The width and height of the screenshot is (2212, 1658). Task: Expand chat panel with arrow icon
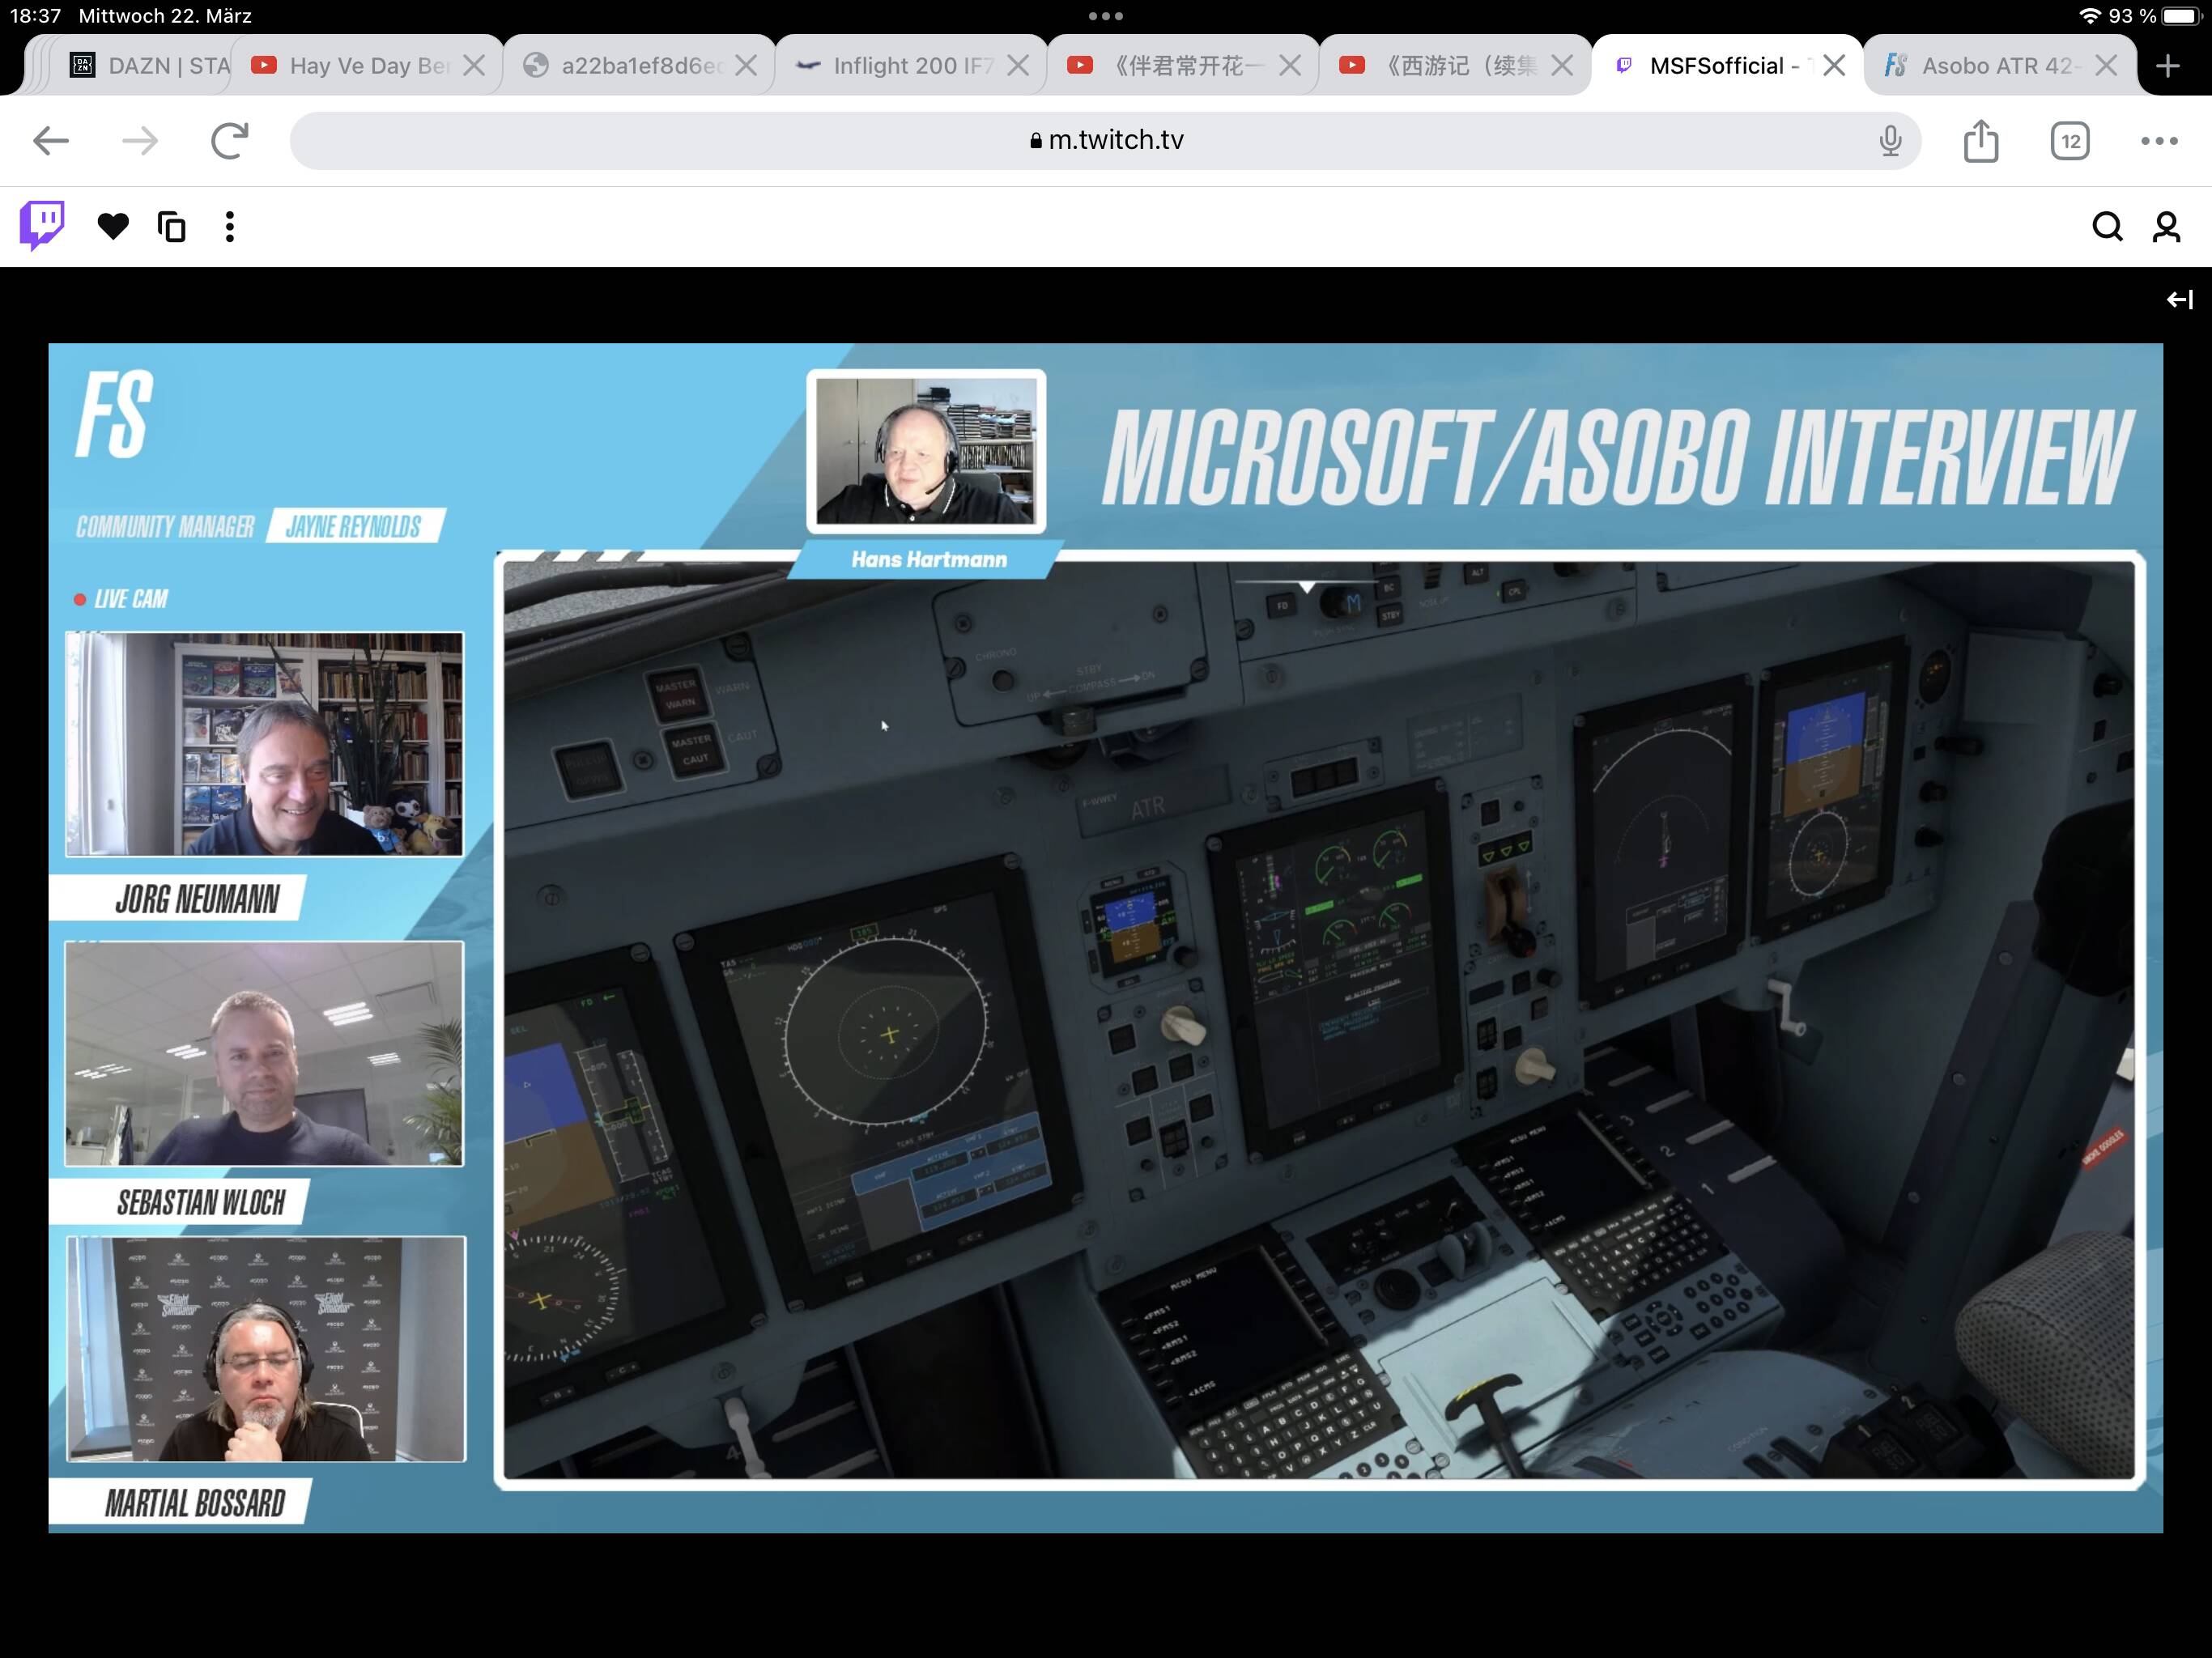[2179, 299]
